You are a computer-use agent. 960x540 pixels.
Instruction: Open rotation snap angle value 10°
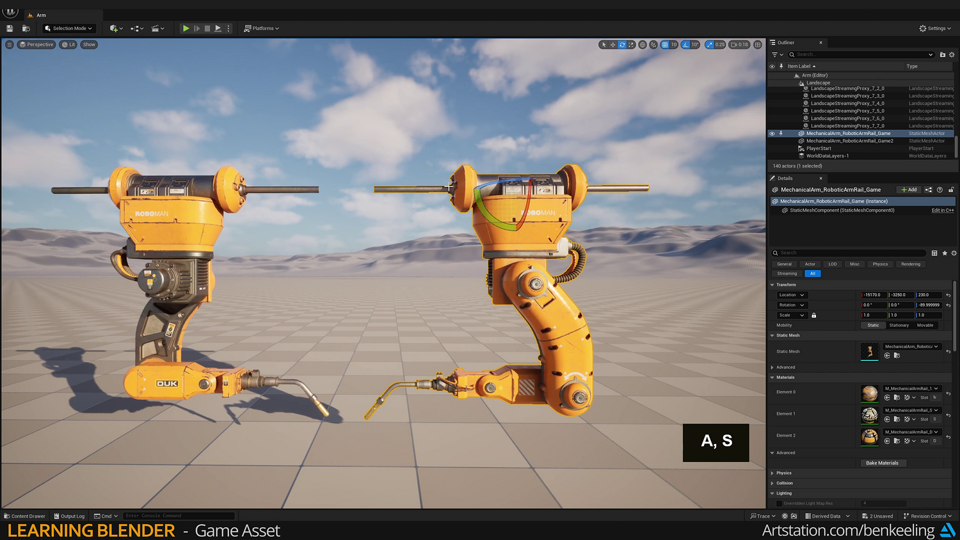pos(695,45)
